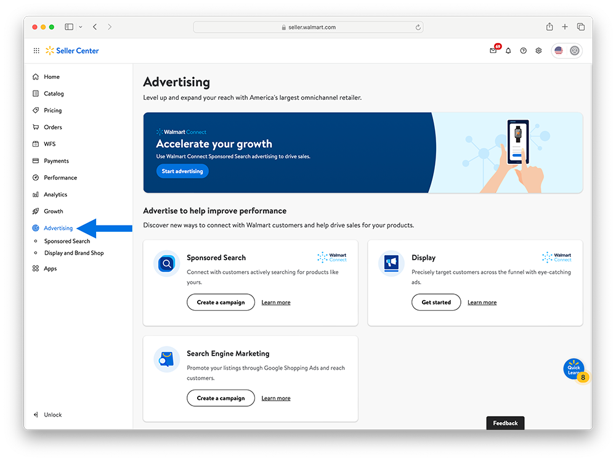Click the Search Engine Marketing bag icon
This screenshot has height=461, width=616.
[x=166, y=359]
